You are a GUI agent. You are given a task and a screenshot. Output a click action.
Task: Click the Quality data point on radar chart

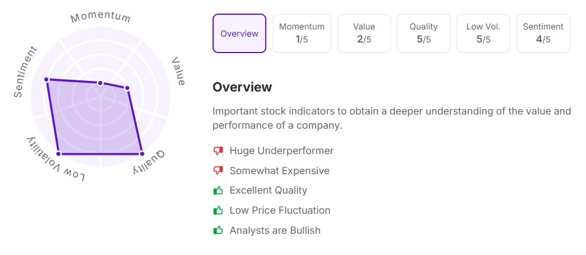142,154
